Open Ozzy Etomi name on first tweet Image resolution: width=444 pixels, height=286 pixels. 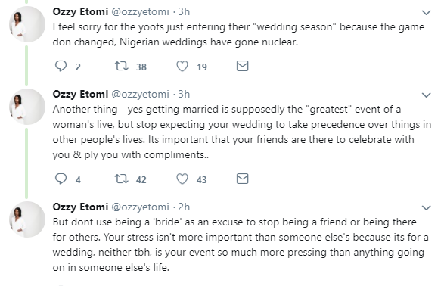pos(80,11)
